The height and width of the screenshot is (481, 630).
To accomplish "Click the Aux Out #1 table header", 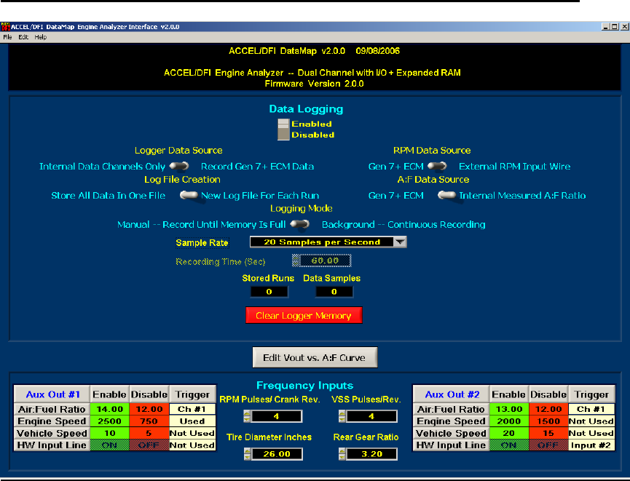I will [x=52, y=394].
